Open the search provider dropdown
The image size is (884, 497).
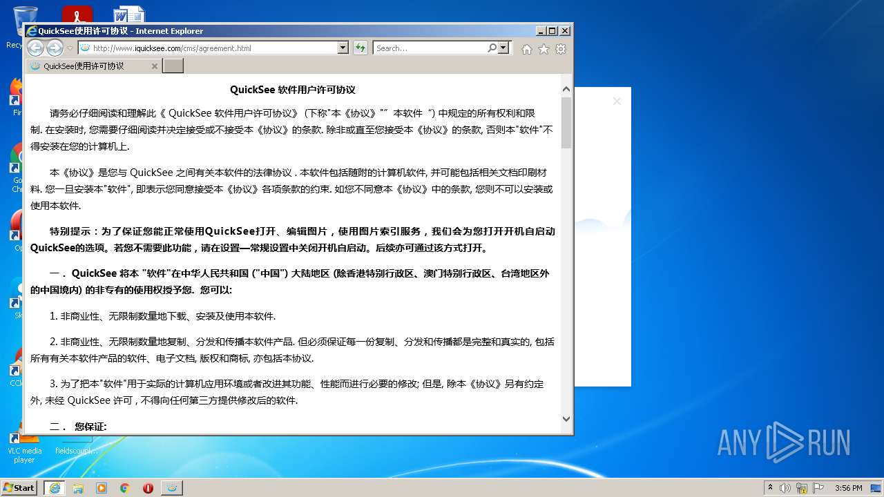[503, 48]
